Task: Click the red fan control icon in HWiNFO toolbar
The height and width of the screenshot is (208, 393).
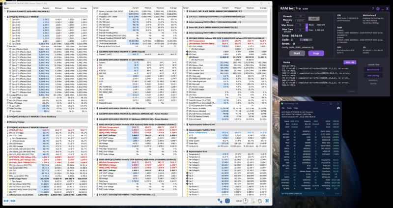Action: point(227,201)
